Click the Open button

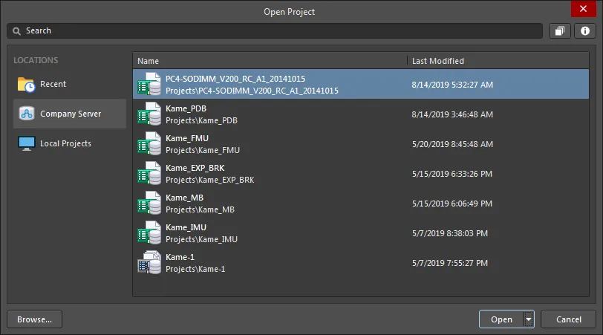(x=501, y=319)
